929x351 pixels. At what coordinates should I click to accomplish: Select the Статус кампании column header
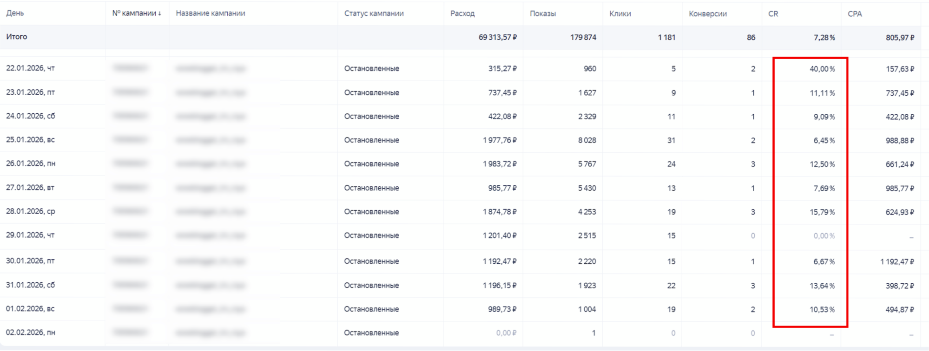click(374, 13)
